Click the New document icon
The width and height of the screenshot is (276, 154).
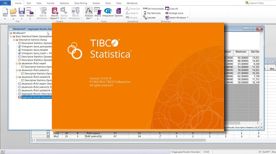(x=5, y=11)
